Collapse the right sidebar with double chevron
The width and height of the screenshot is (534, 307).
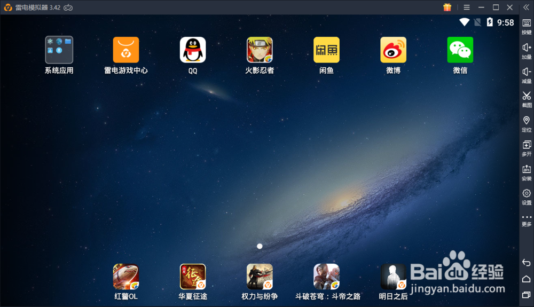526,7
